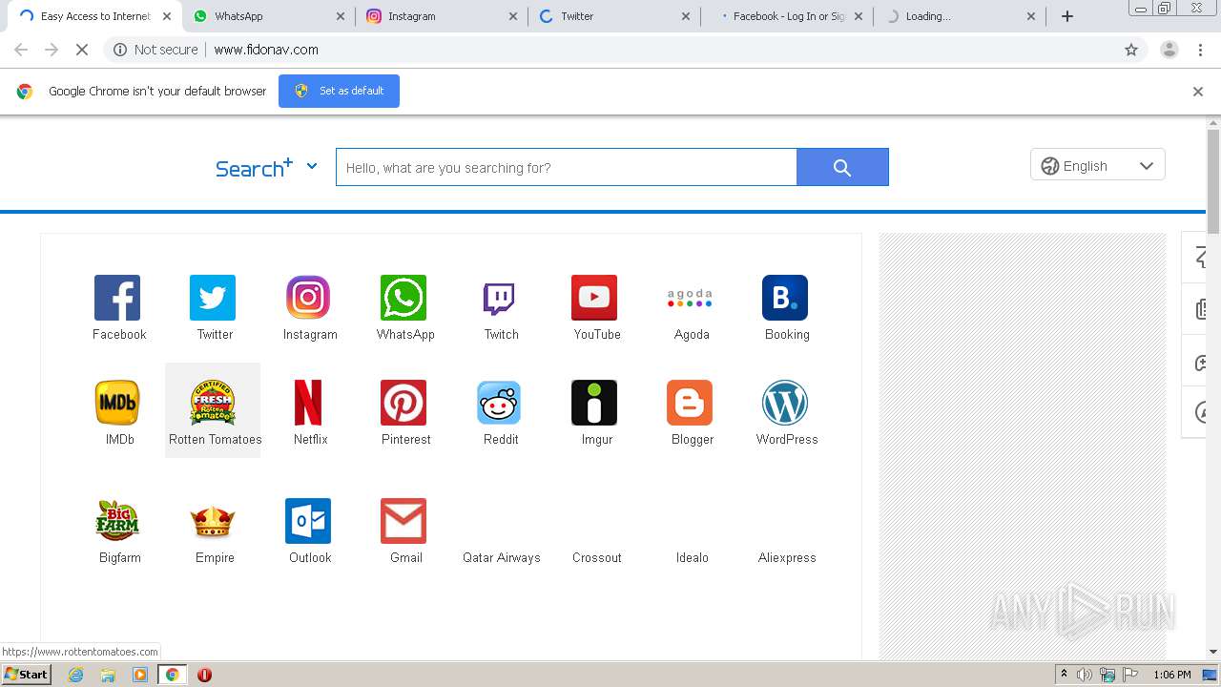This screenshot has width=1221, height=687.
Task: Open the Pinterest shortcut icon
Action: click(404, 403)
